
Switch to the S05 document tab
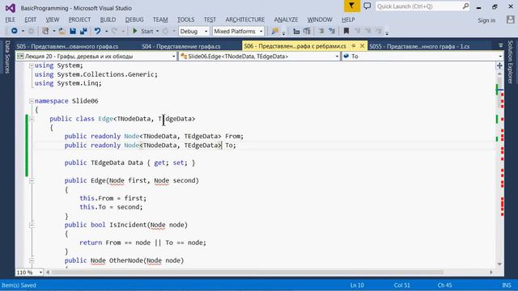[x=67, y=46]
